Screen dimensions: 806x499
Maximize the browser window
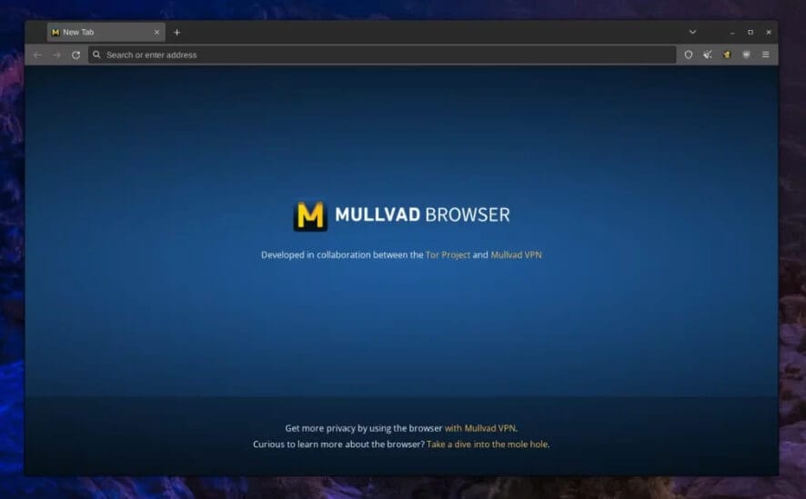(751, 33)
